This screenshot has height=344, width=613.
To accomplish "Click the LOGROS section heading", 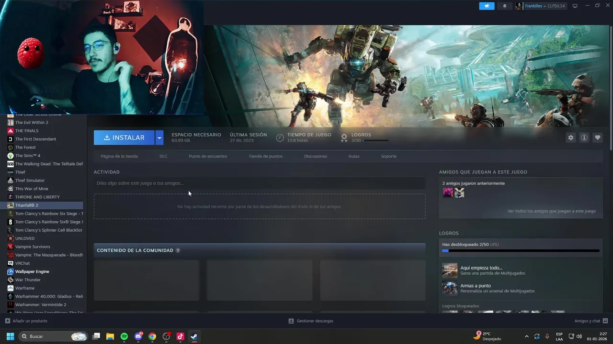I will pos(449,233).
